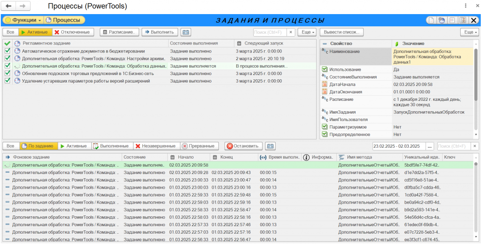The image size is (481, 244).
Task: Focus the upper Поиск search field
Action: [270, 32]
